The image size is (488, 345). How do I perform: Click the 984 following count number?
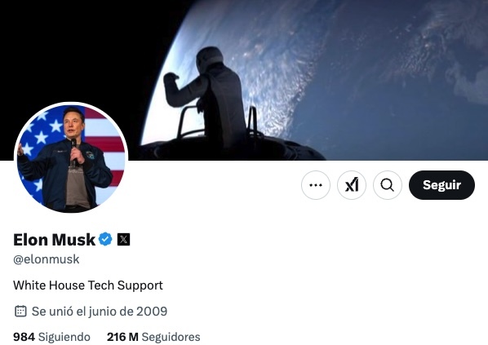tap(24, 337)
